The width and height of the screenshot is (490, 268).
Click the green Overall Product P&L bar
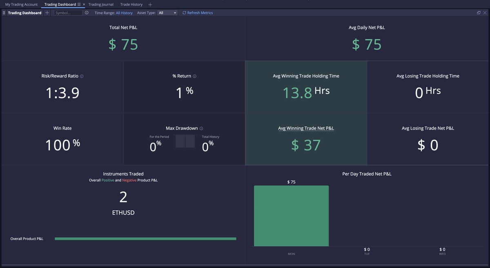pos(146,238)
